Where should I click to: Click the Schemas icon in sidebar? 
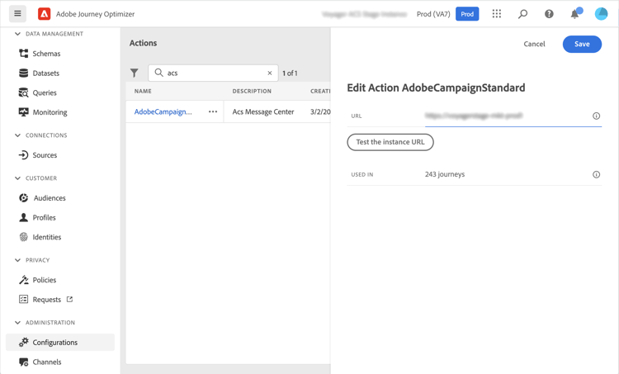[x=24, y=54]
